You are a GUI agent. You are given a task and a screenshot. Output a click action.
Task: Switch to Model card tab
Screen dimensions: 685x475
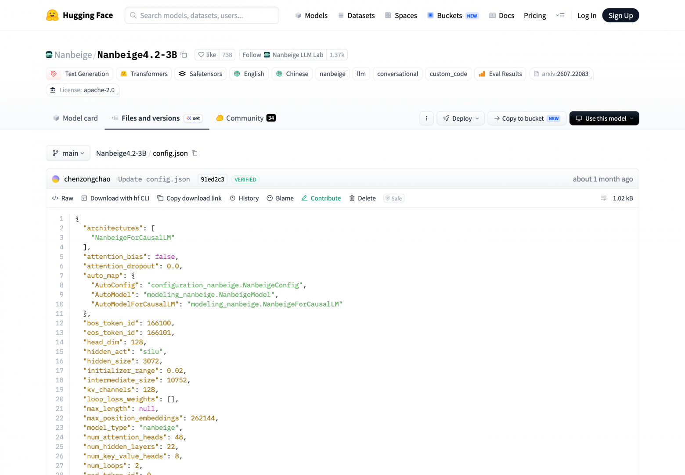coord(76,118)
